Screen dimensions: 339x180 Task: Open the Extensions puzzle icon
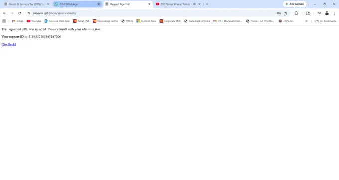[296, 13]
